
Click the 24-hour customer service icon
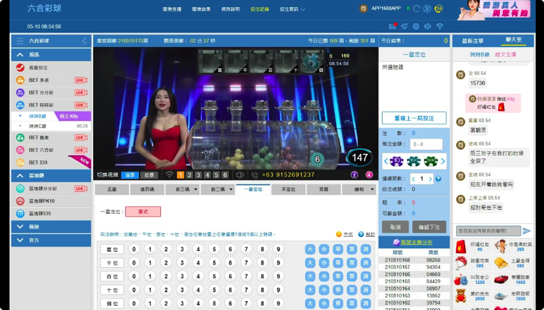click(438, 8)
